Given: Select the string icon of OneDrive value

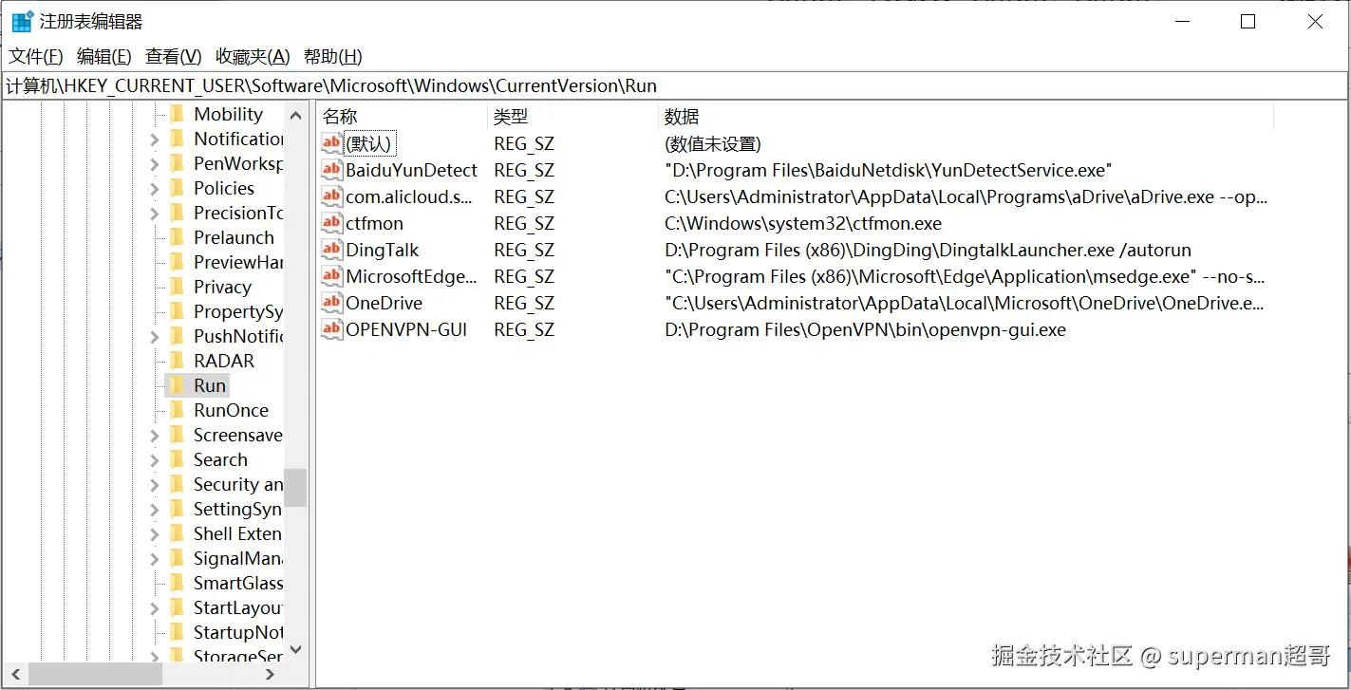Looking at the screenshot, I should tap(331, 303).
